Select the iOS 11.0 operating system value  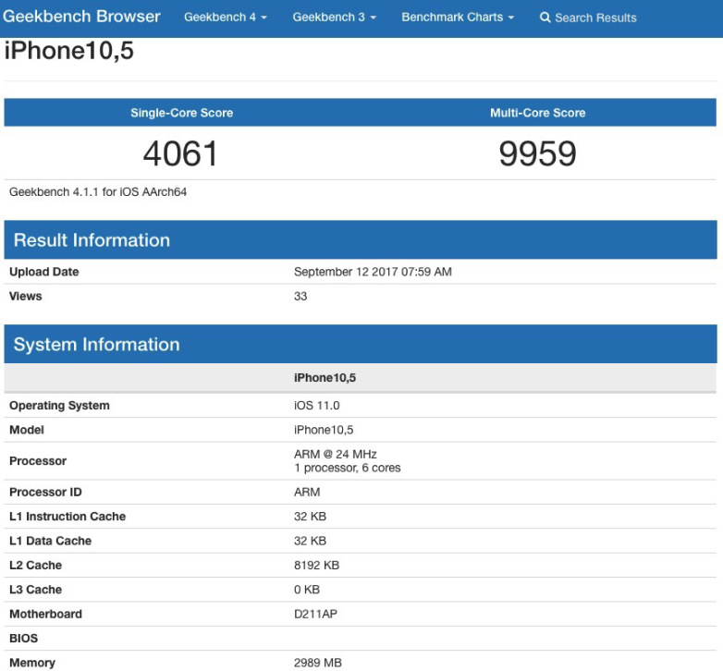pos(316,406)
